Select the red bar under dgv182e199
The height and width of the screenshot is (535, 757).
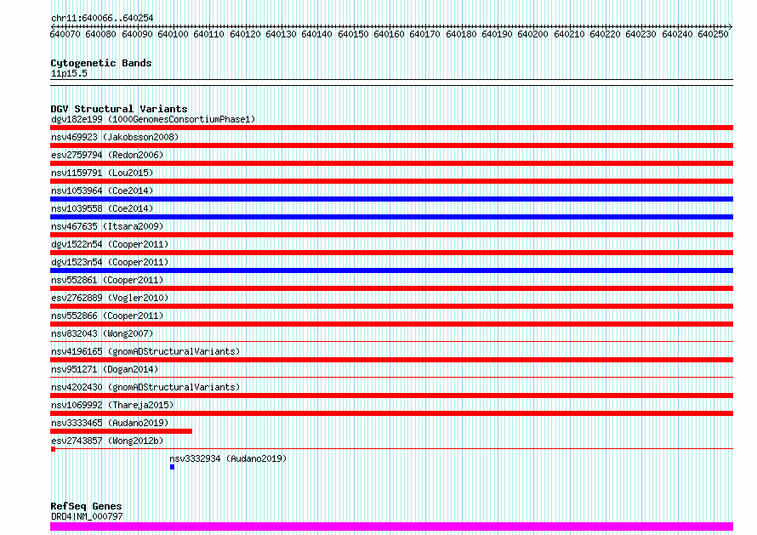391,128
